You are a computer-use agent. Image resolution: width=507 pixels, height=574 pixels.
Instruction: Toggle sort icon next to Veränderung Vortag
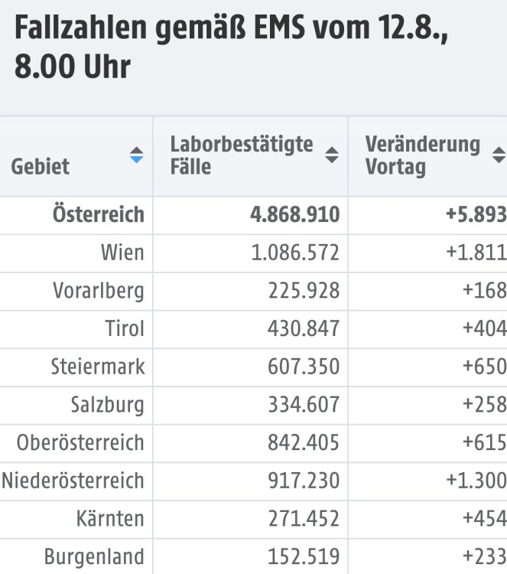[x=499, y=155]
